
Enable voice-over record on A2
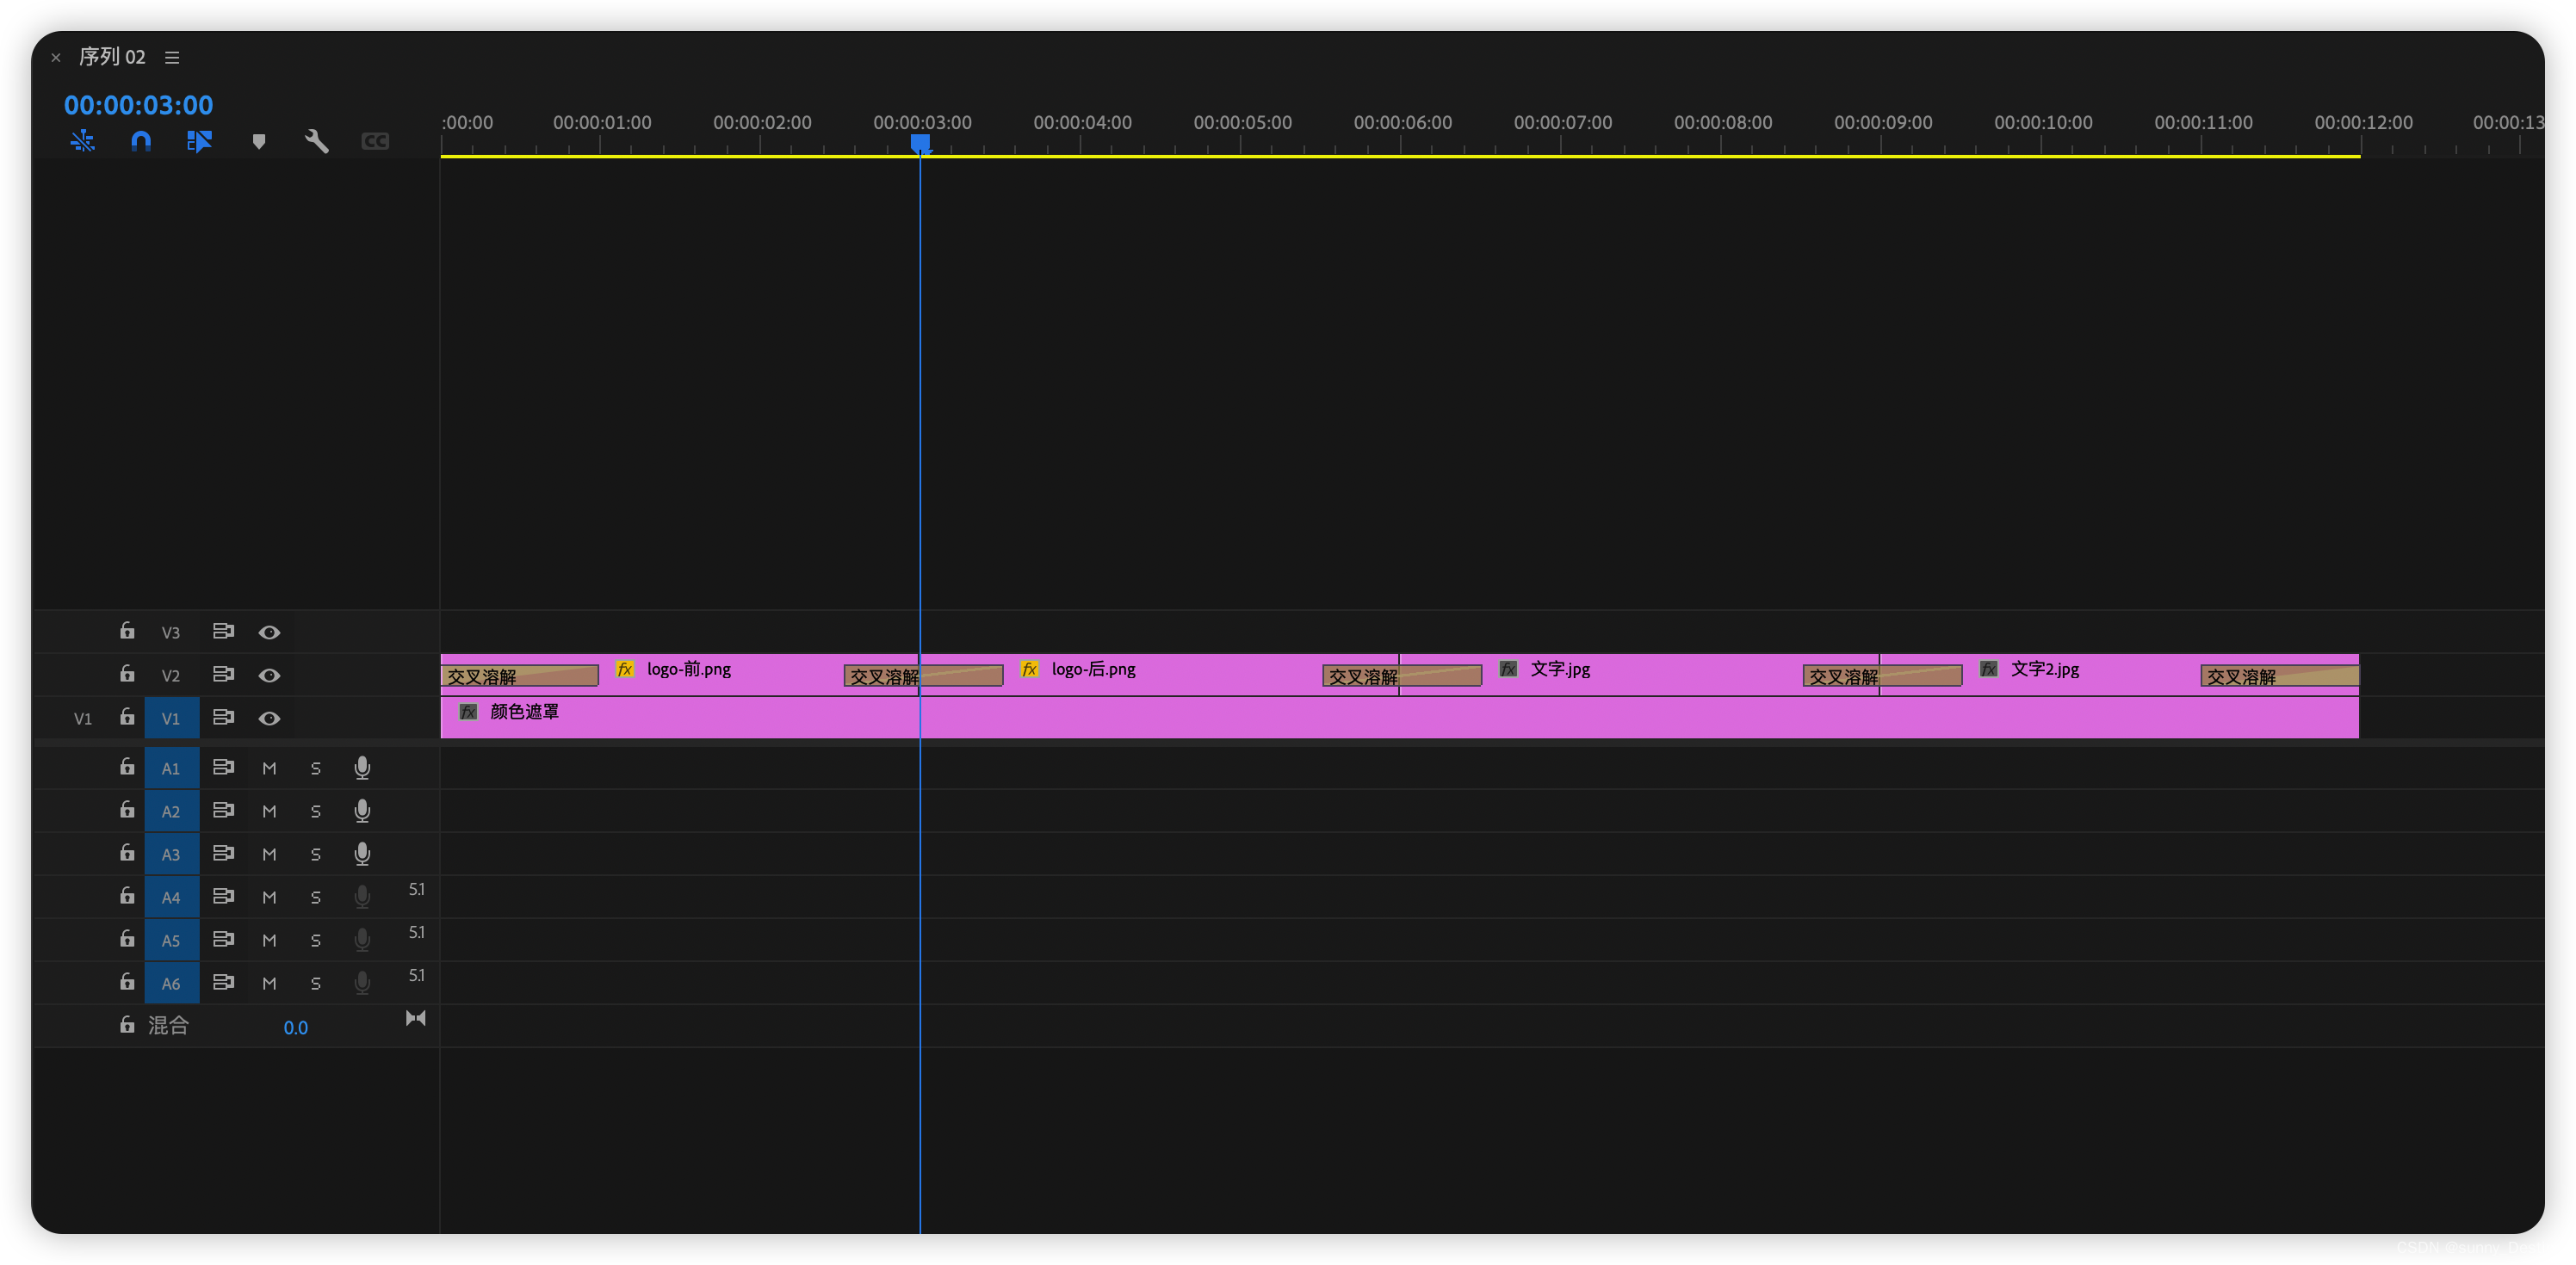point(362,811)
